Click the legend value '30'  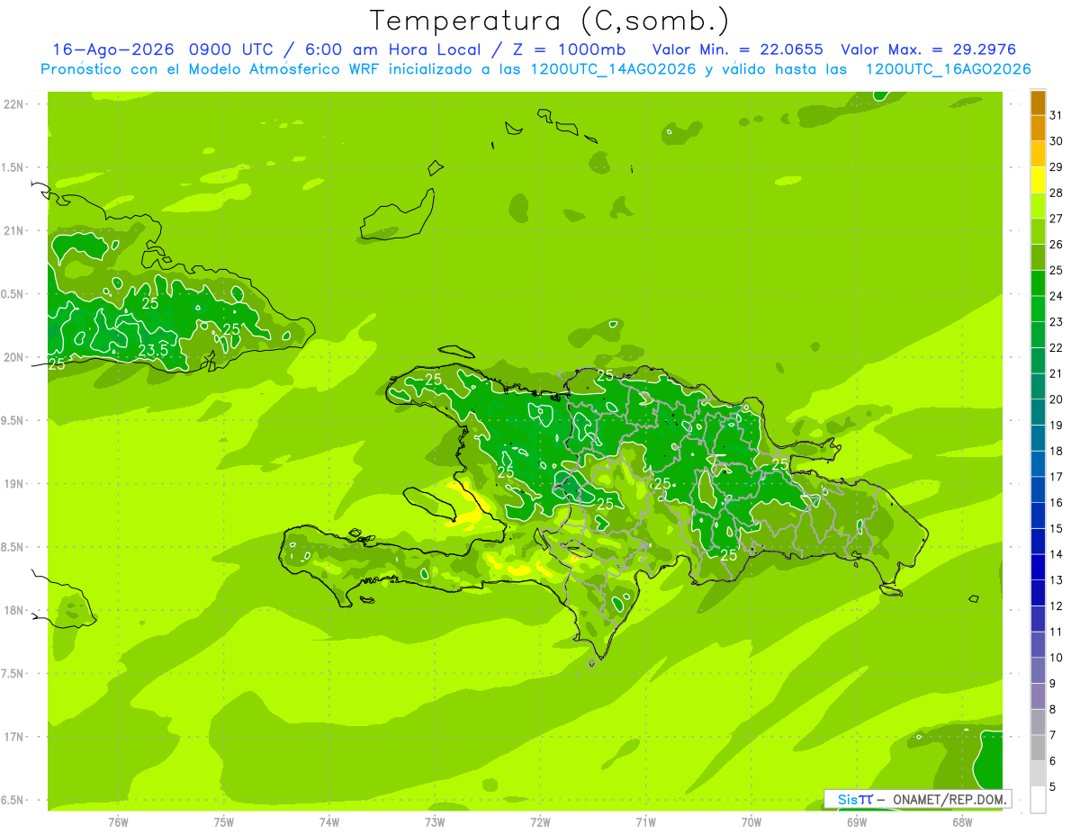pyautogui.click(x=1057, y=141)
